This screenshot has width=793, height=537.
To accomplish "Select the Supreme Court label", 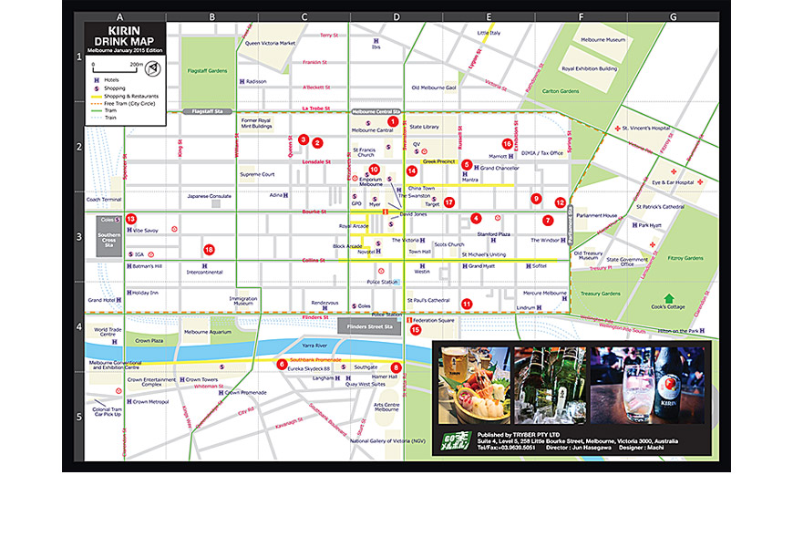I will (x=257, y=174).
